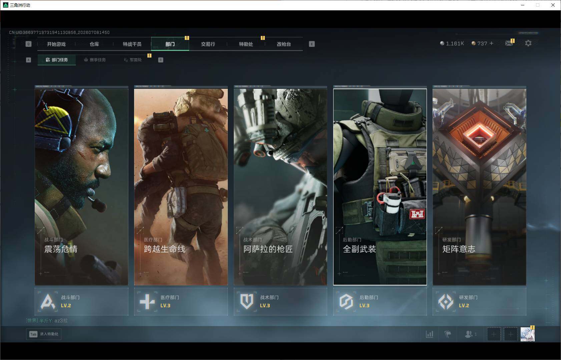
Task: Open 震荡危情 combat department card
Action: (81, 186)
